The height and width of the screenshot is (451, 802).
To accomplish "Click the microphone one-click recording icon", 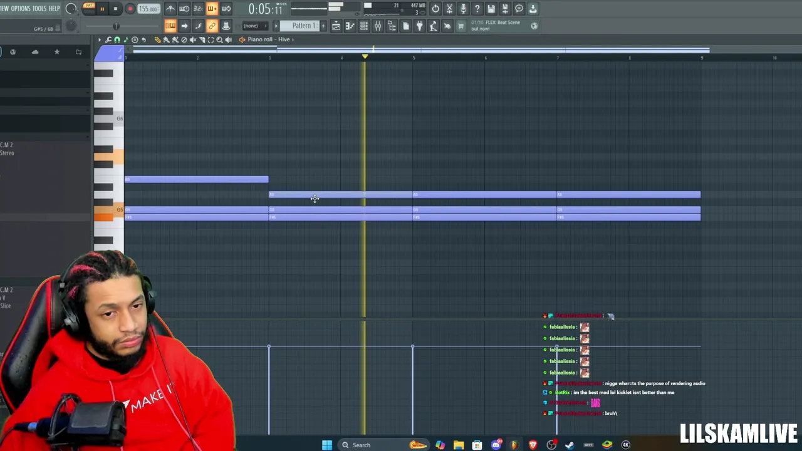I will point(463,9).
